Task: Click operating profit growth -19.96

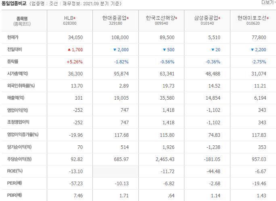Action: coord(76,135)
